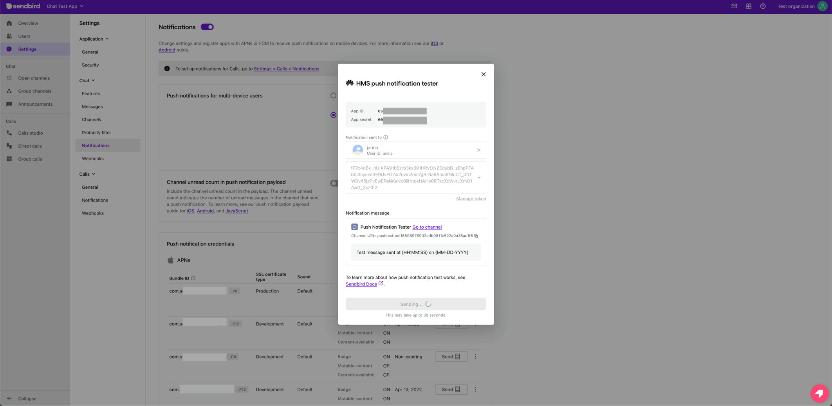The image size is (832, 406).
Task: Open the iOS guide link in description
Action: 434,43
